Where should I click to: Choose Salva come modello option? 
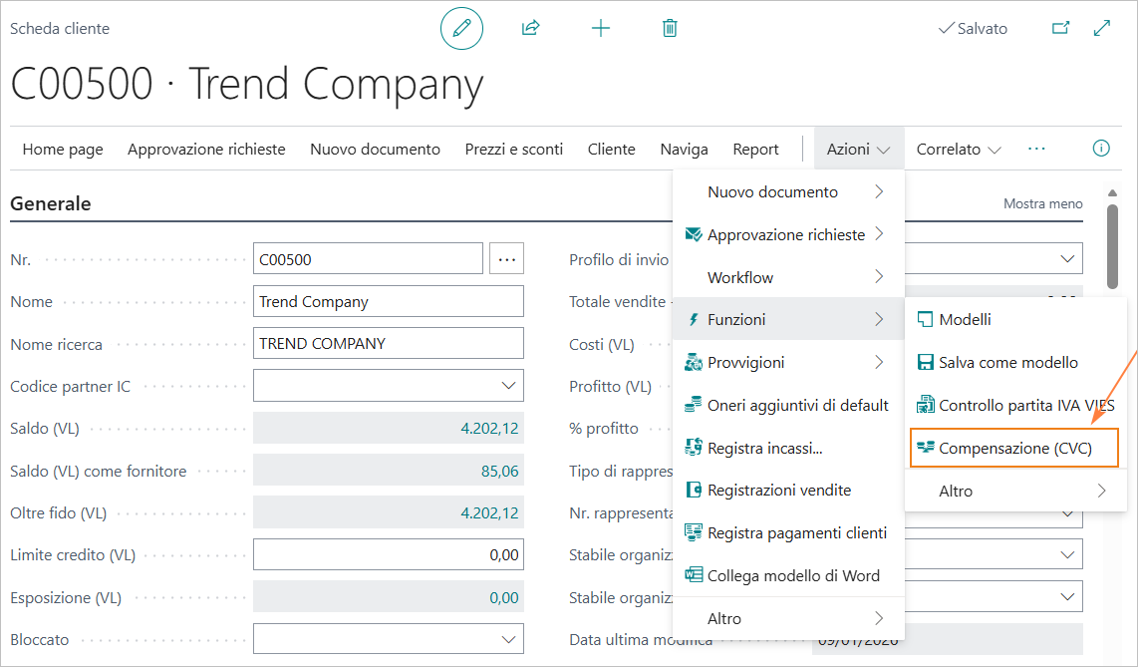1007,363
